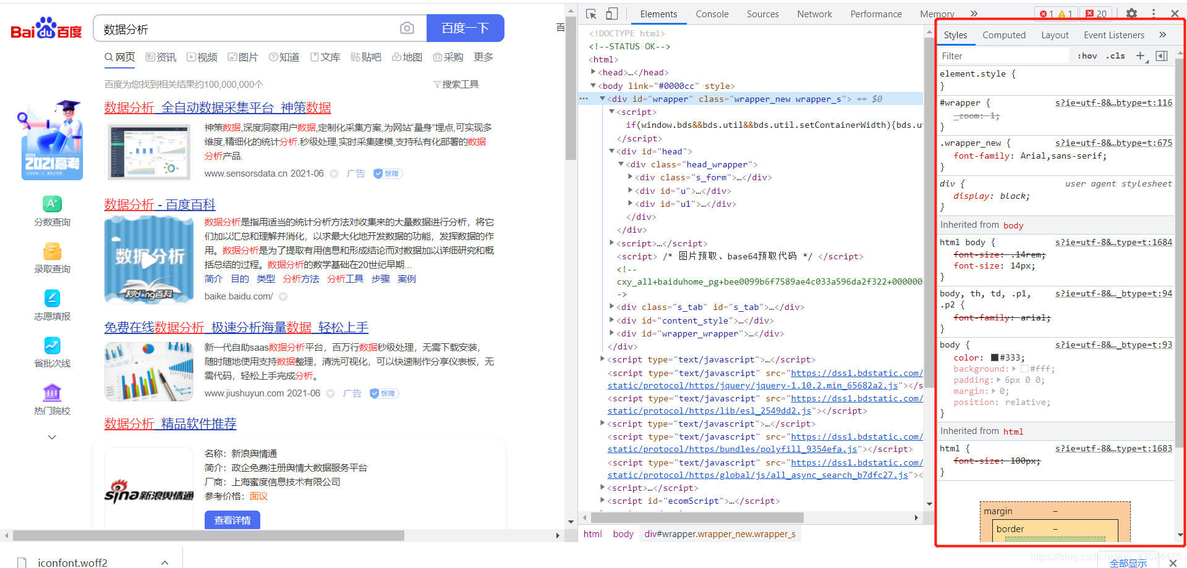The width and height of the screenshot is (1187, 568).
Task: Click the issues badge showing 20
Action: pos(1097,14)
